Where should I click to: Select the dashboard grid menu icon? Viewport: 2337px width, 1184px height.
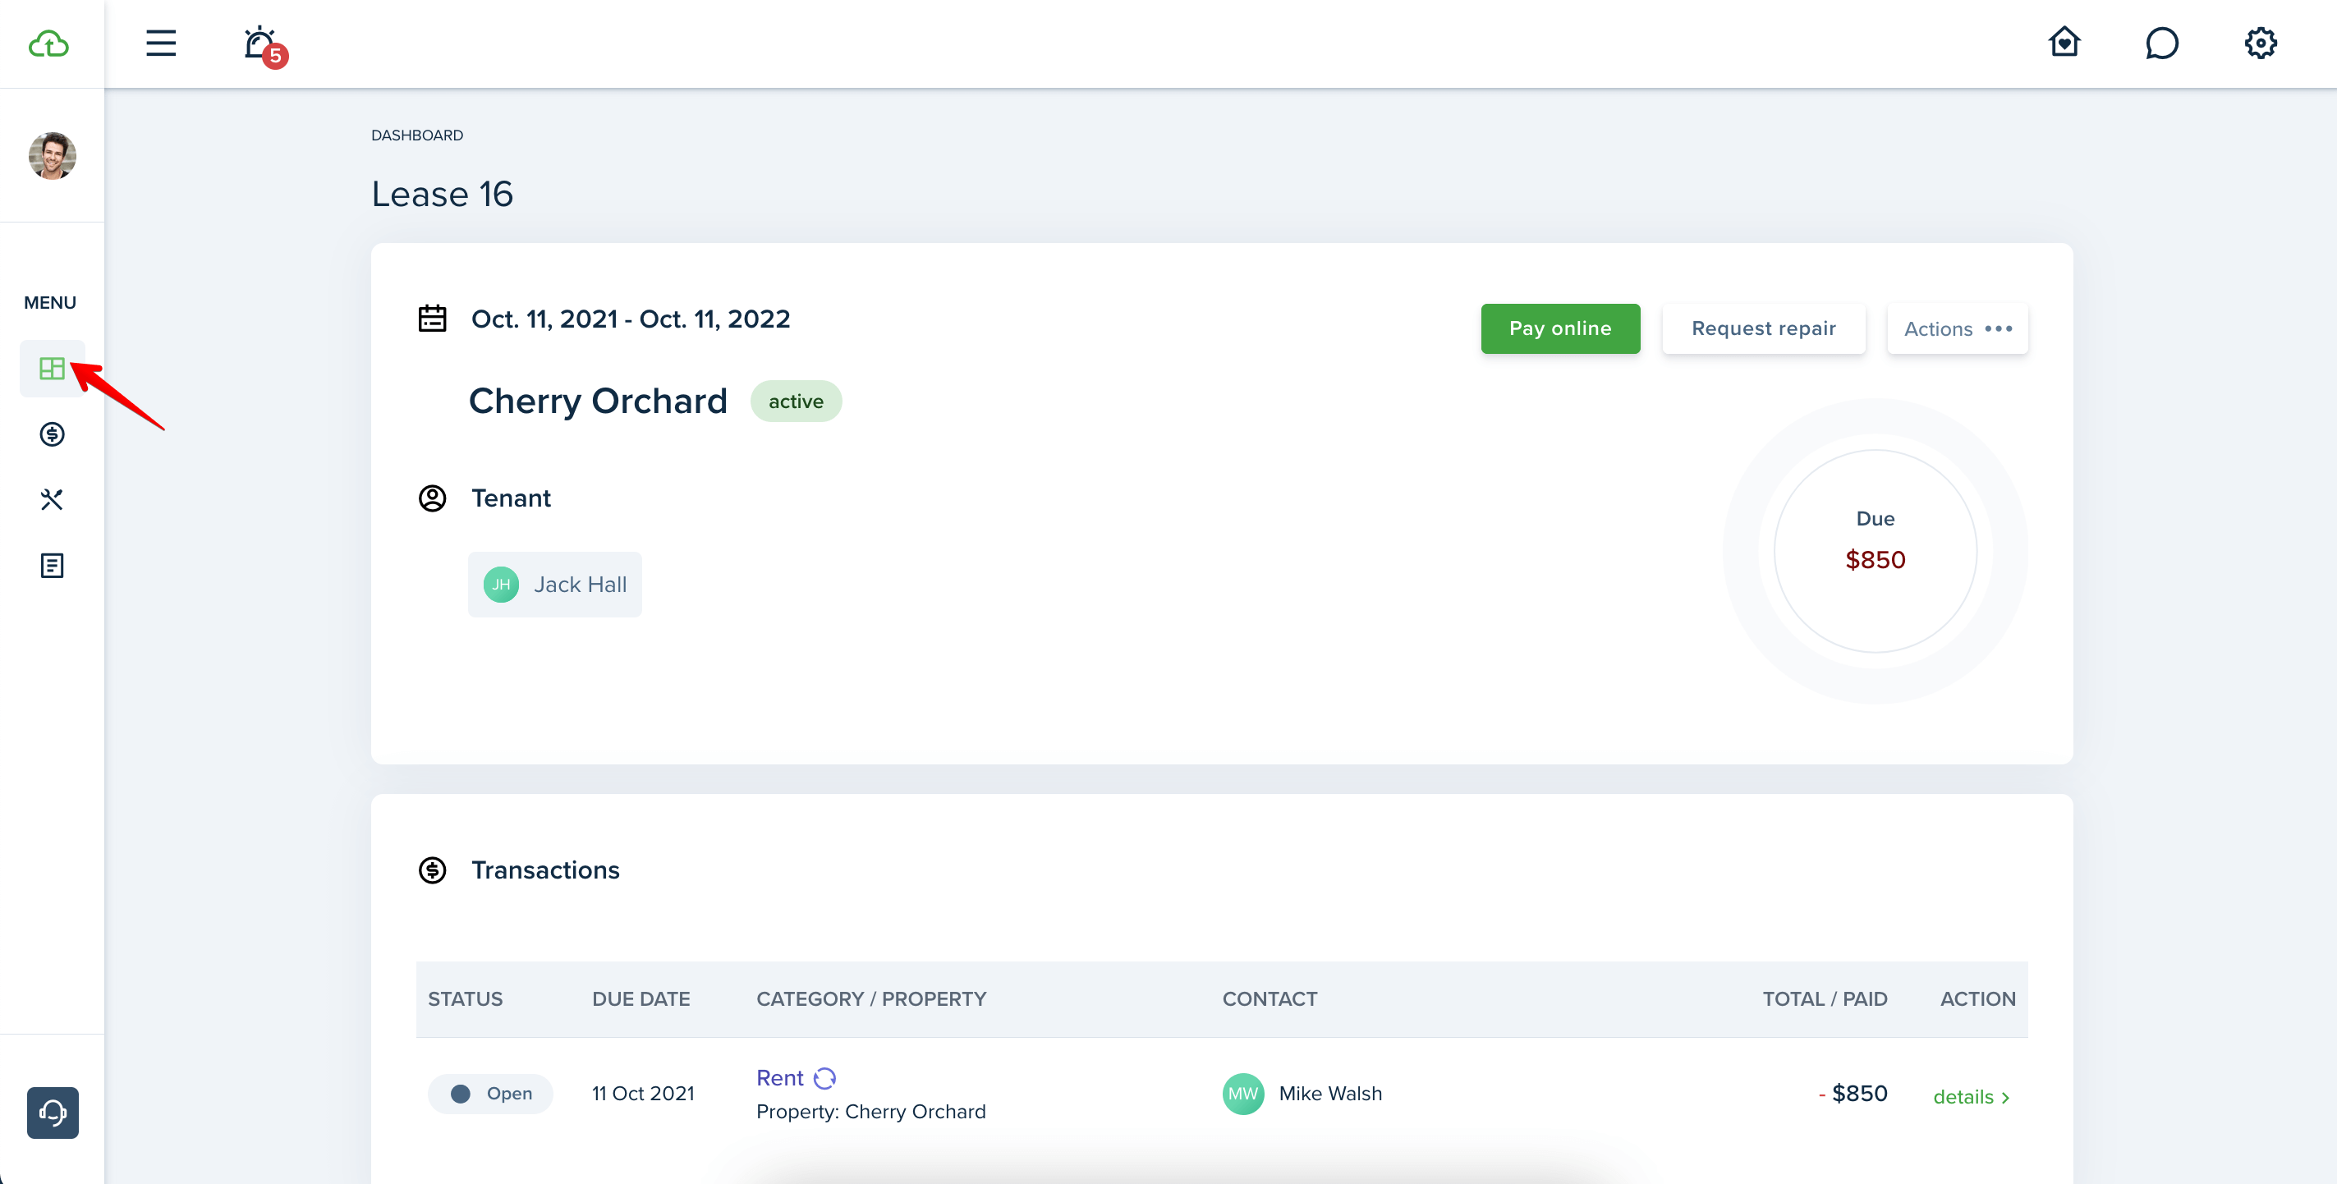pos(52,369)
